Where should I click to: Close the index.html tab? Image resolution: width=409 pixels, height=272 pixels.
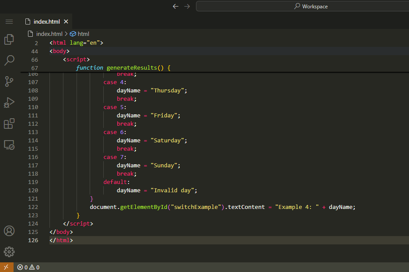point(66,21)
